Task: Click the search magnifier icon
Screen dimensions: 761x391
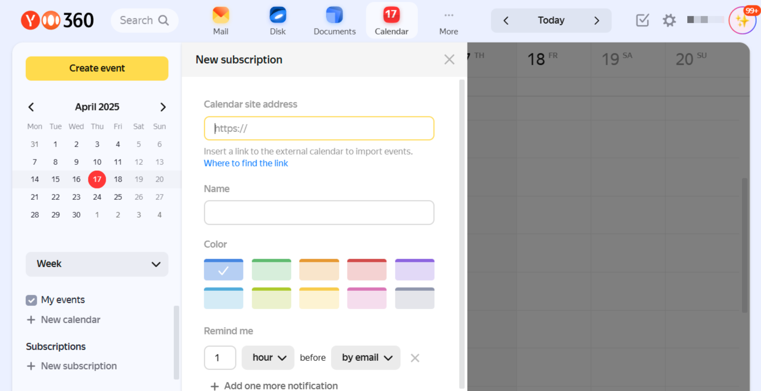Action: click(164, 20)
